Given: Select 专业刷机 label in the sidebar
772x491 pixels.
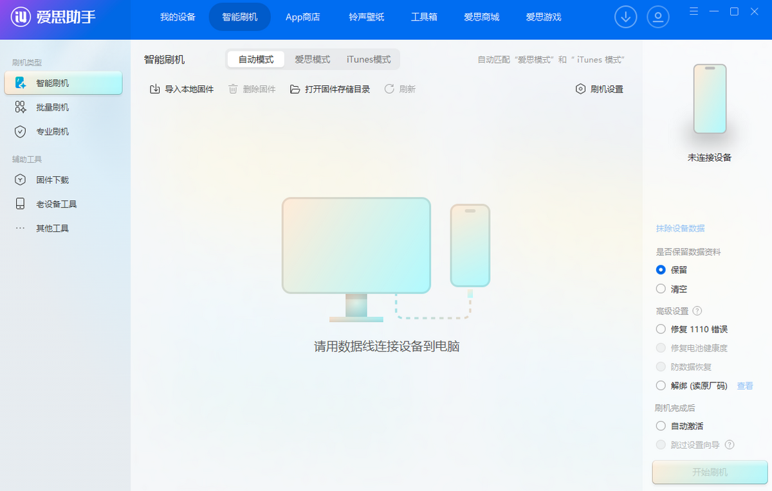Looking at the screenshot, I should 52,132.
